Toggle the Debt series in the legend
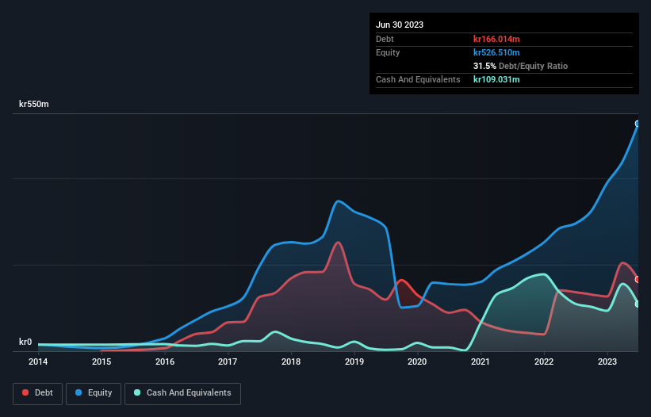This screenshot has height=417, width=651. [x=38, y=393]
